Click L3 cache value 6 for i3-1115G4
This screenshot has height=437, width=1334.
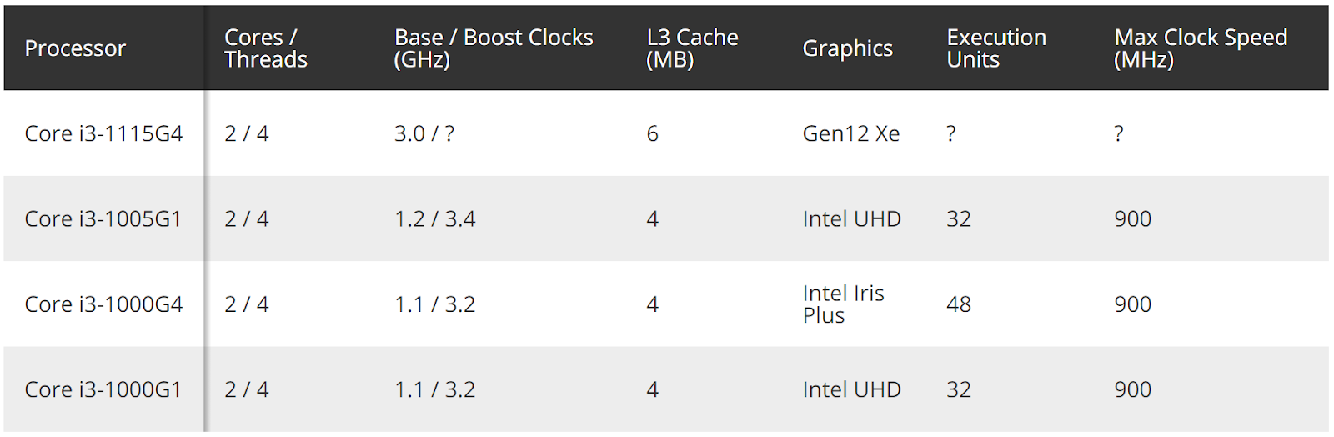pyautogui.click(x=652, y=133)
